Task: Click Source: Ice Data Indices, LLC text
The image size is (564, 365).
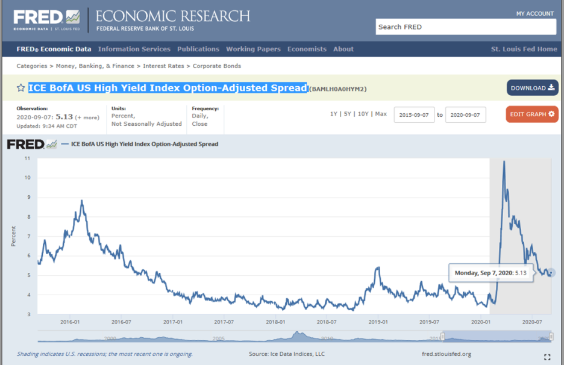Action: click(x=287, y=354)
